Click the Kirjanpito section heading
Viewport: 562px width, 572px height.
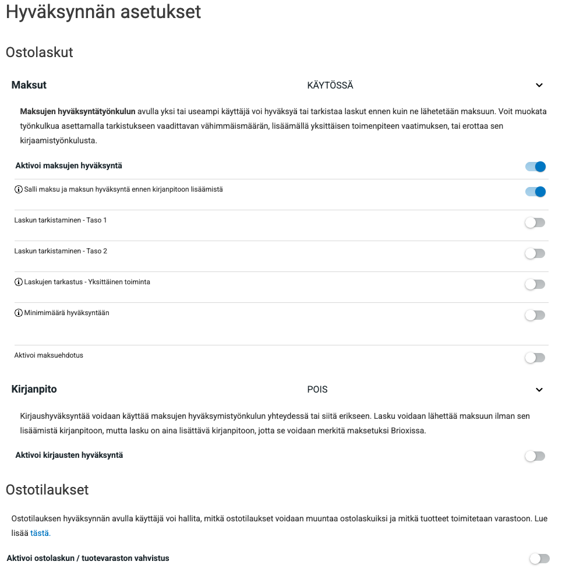coord(34,389)
